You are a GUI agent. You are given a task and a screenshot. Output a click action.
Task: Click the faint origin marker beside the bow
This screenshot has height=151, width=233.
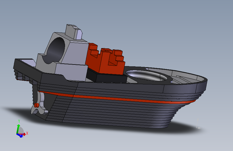tap(198, 124)
